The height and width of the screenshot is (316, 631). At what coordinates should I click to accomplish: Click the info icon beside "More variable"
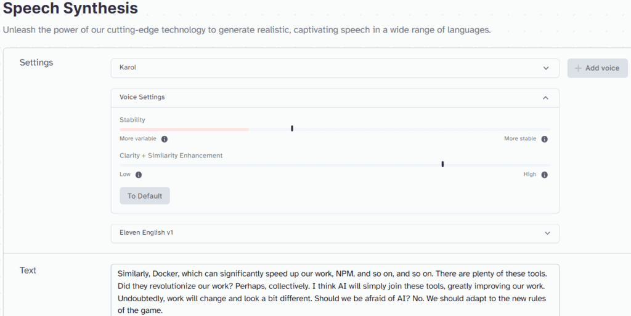coord(165,139)
